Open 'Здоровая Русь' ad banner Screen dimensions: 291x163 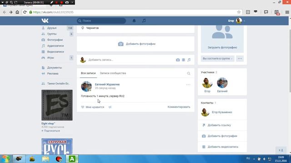pos(57,146)
